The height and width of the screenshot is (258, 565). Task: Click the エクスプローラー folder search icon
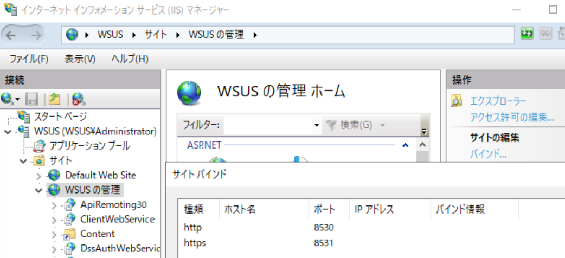tap(457, 101)
